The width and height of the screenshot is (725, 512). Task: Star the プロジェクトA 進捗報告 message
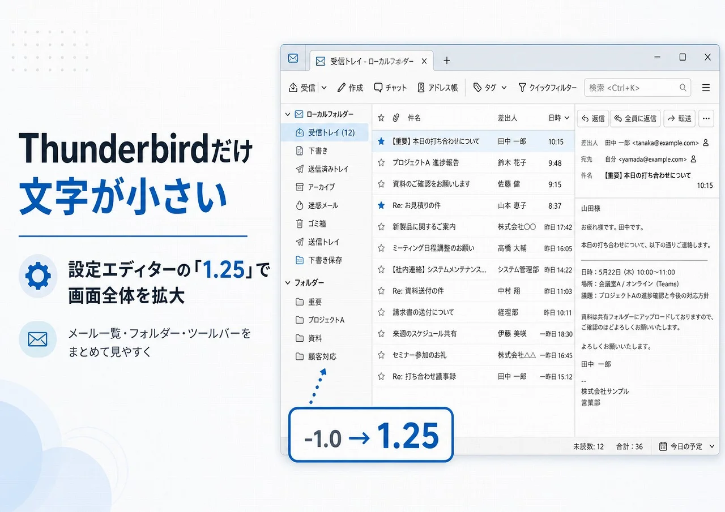(381, 162)
